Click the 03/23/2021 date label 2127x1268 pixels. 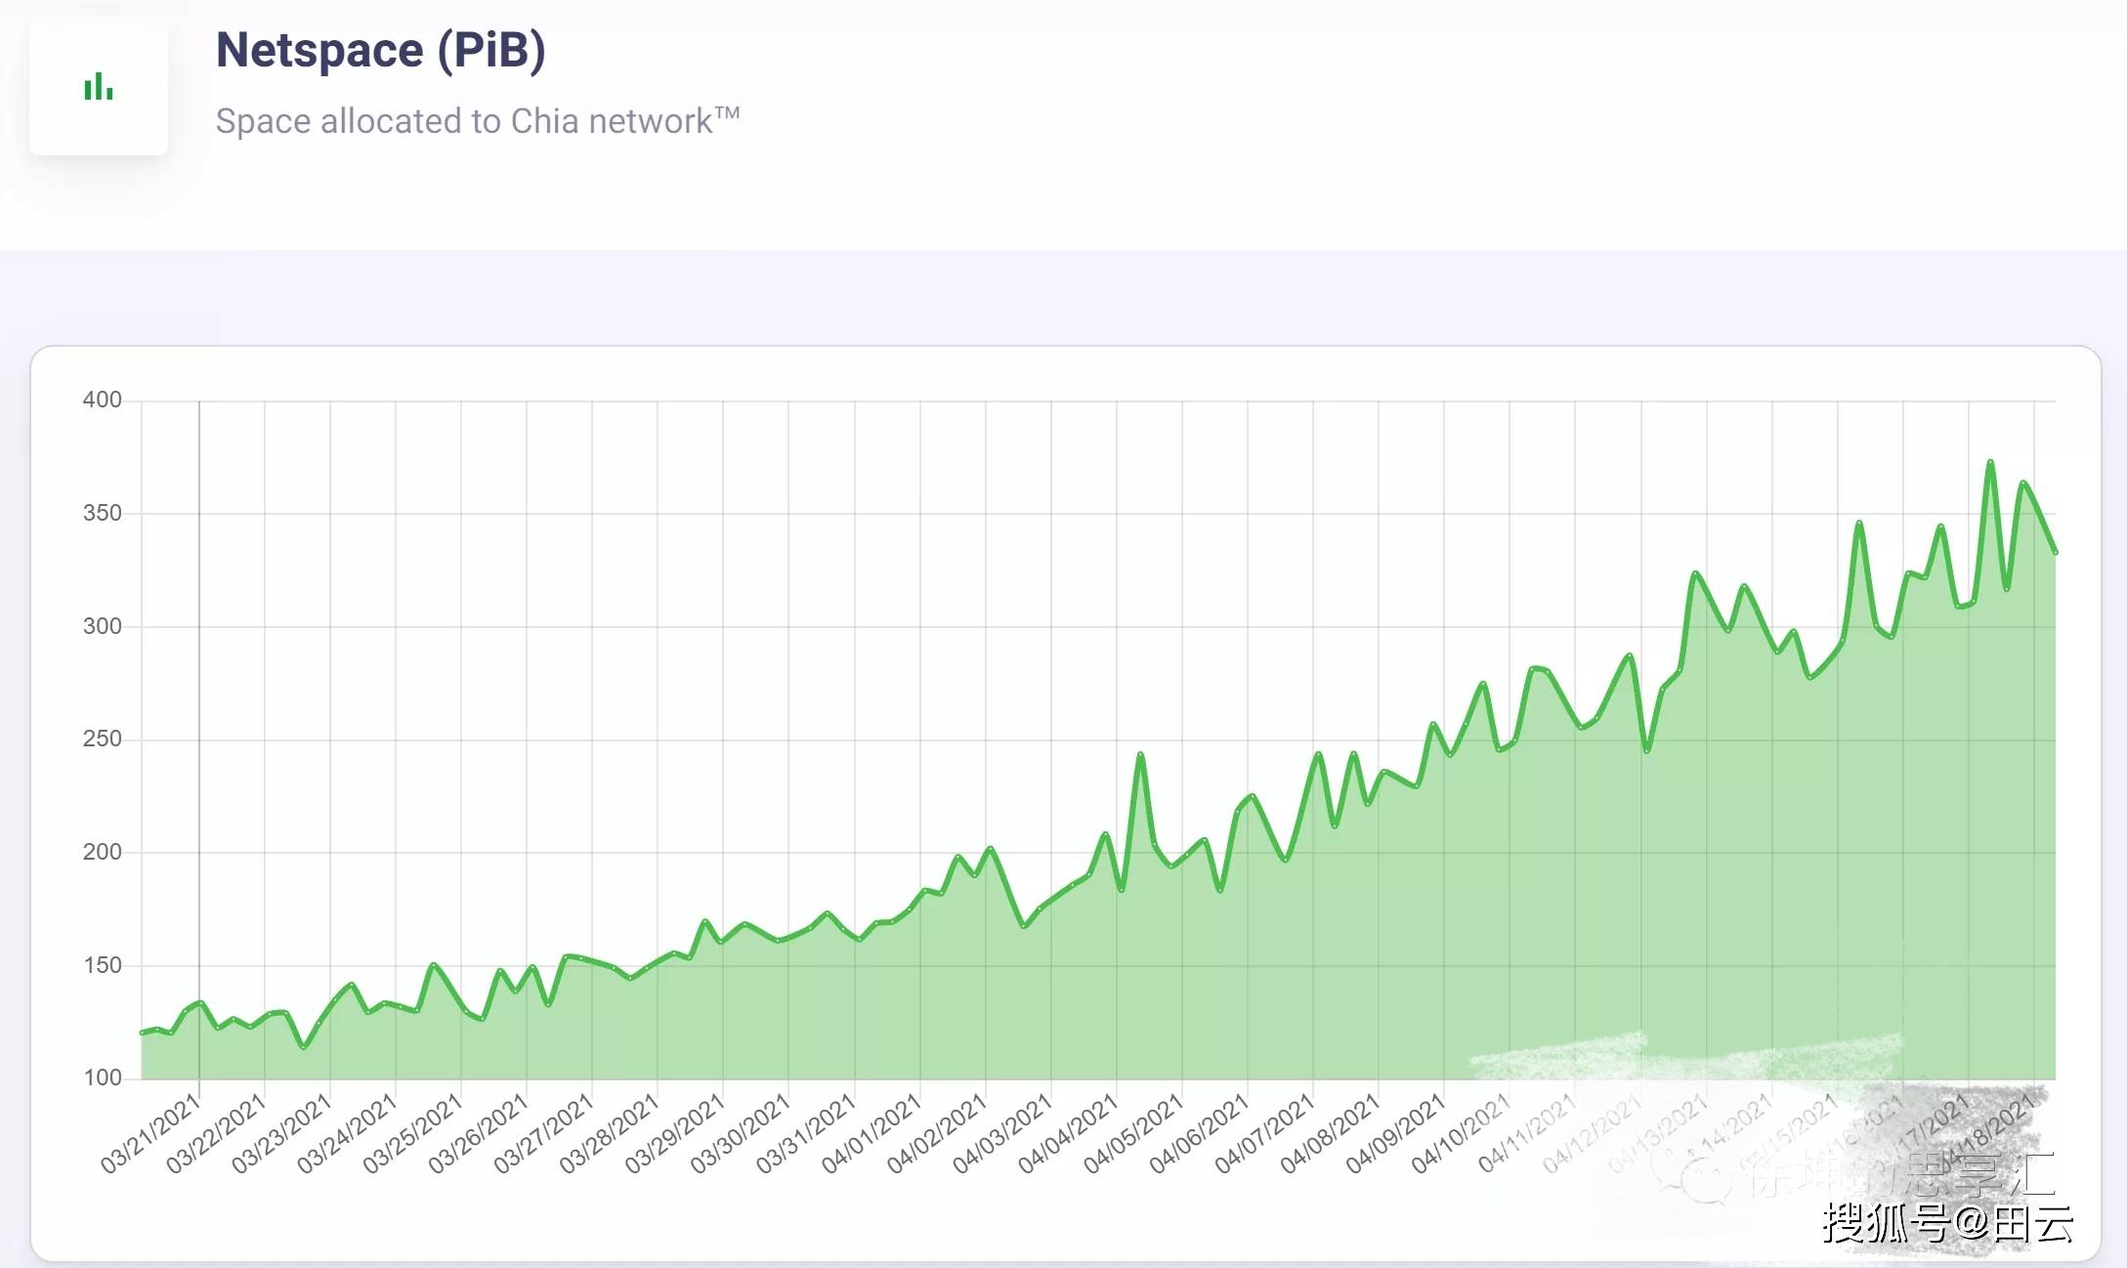click(281, 1133)
